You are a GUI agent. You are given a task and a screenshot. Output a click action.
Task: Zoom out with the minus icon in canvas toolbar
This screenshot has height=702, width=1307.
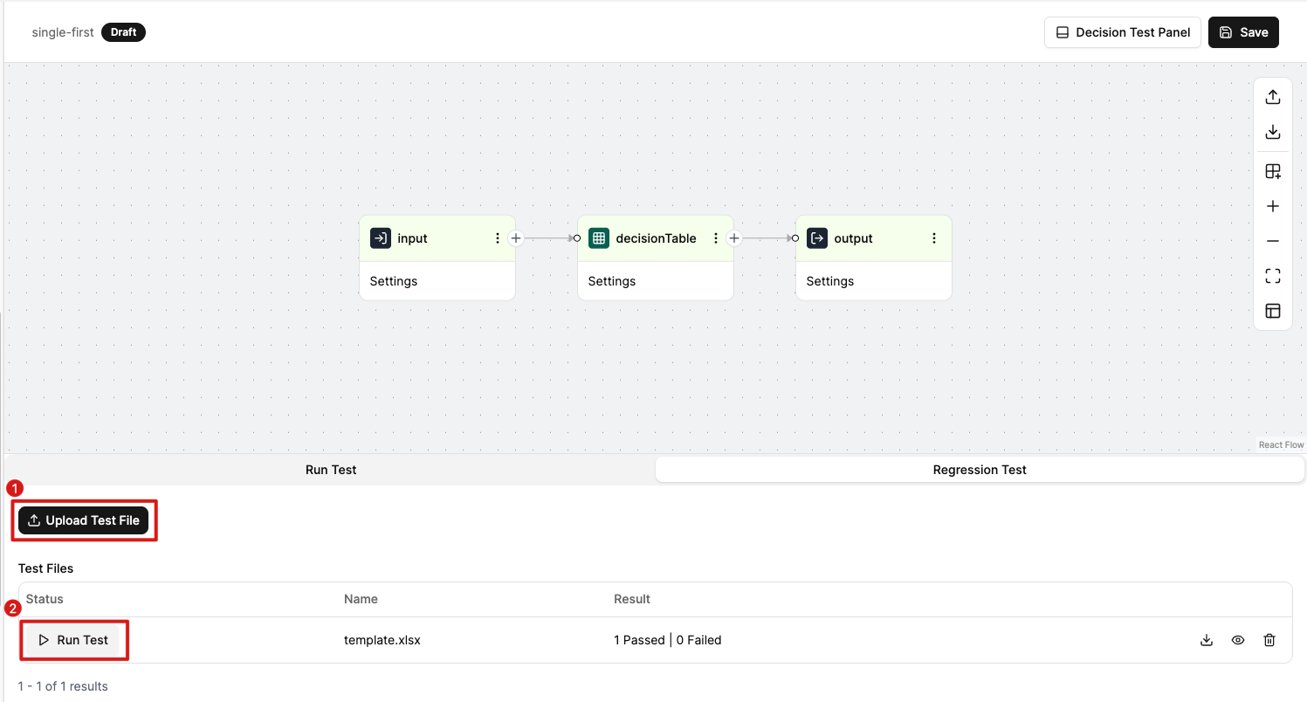pos(1273,241)
